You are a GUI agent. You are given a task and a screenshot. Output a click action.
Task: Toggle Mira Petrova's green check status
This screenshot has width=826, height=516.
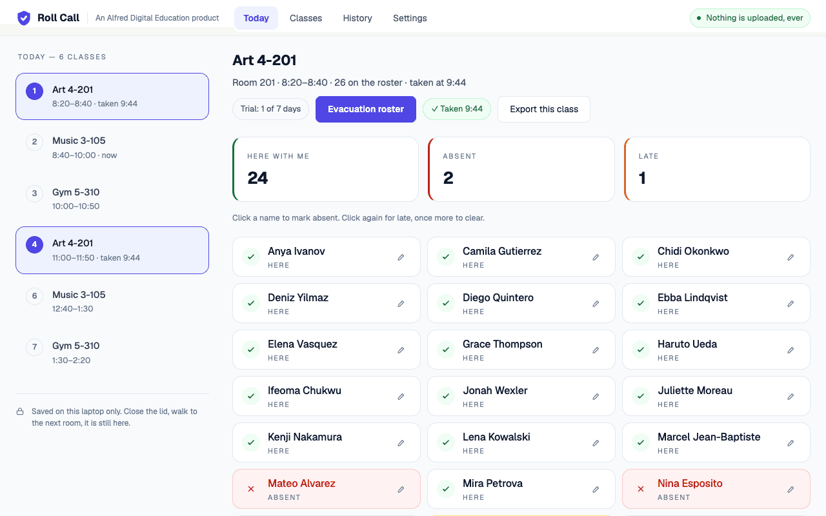coord(446,489)
